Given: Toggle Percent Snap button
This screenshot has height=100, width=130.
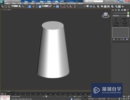Looking at the screenshot, I should [68, 7].
